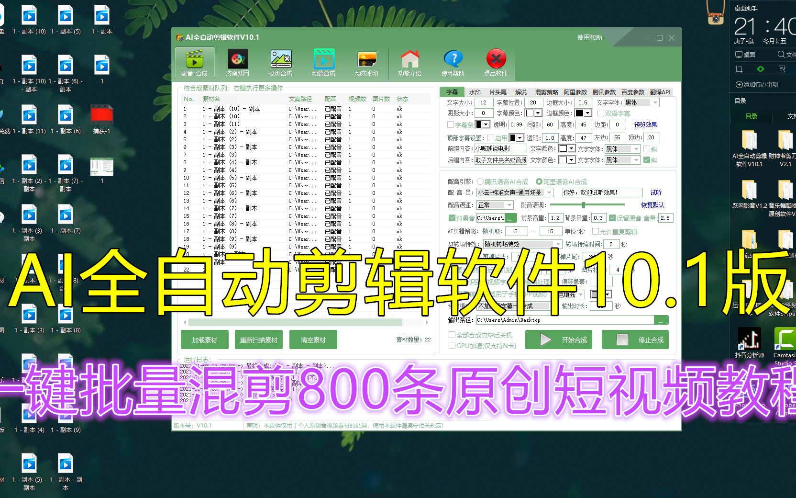
Task: Open 后缀内容 row 文字字体 dropdown
Action: click(622, 160)
